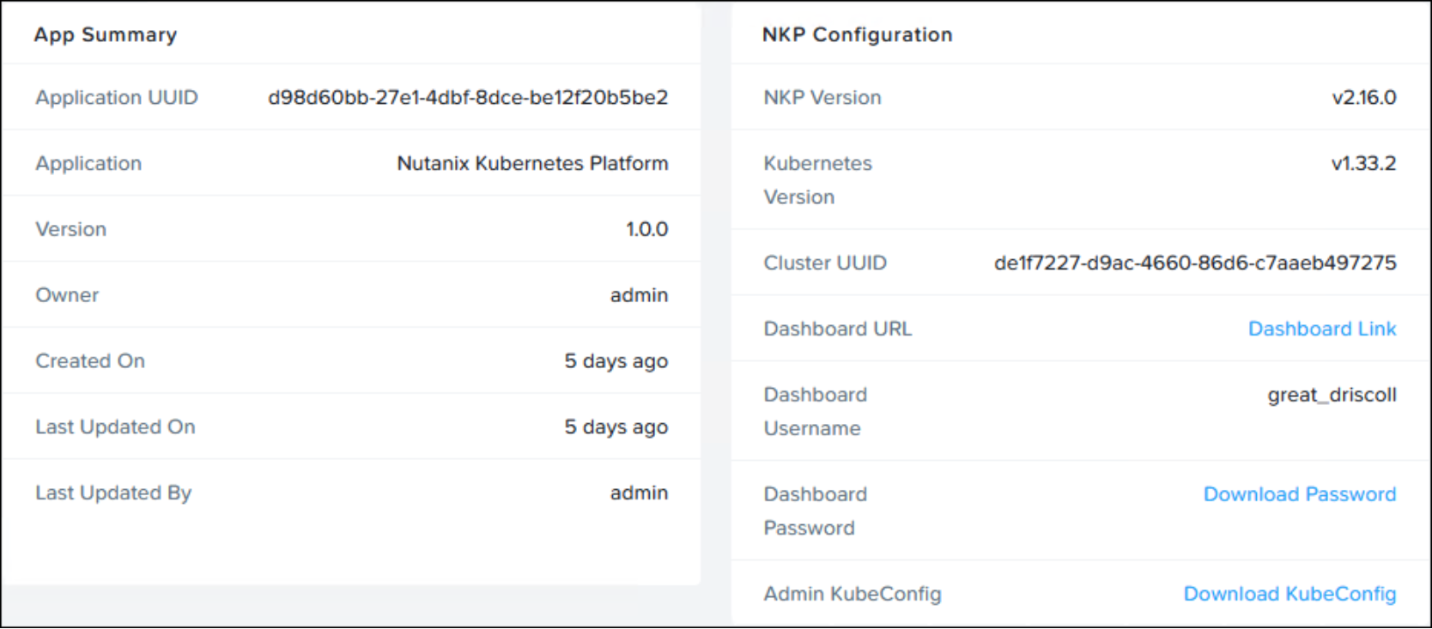Click the Last Updated By label
Screen dimensions: 1432x629
tap(113, 493)
